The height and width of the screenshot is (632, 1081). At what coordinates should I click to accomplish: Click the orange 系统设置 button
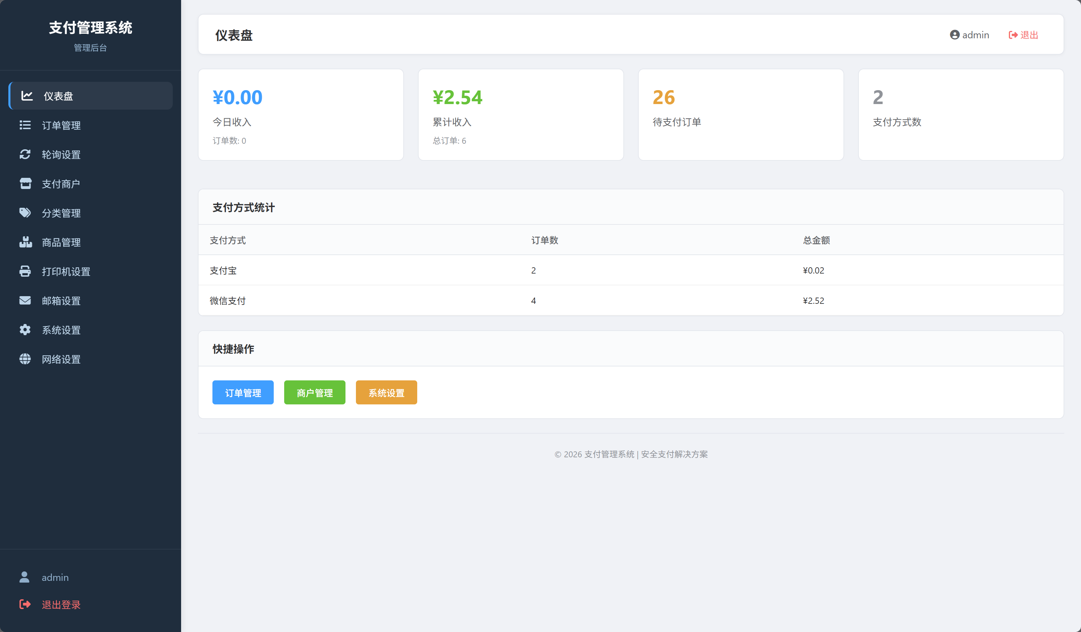click(386, 392)
